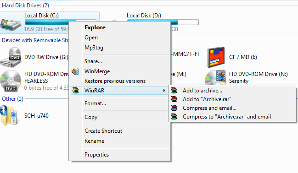Click the Serenity disc name text
The height and width of the screenshot is (173, 298).
[x=239, y=81]
